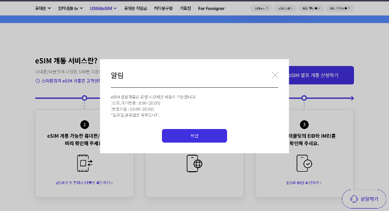This screenshot has height=211, width=389.
Task: Open the 티다문구점 menu item
Action: 163,8
